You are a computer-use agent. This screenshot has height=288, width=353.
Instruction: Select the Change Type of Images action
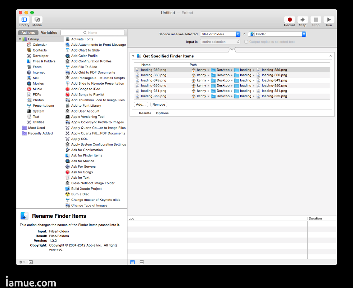(x=89, y=205)
